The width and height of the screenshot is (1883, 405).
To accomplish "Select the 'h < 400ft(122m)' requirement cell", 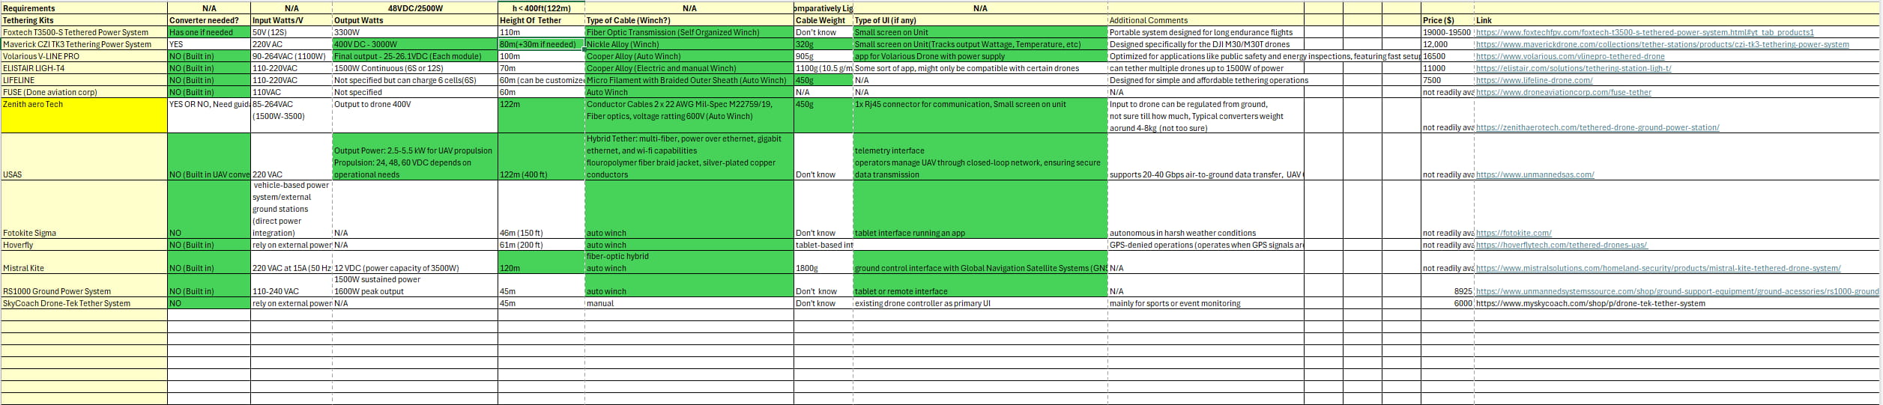I will click(541, 8).
